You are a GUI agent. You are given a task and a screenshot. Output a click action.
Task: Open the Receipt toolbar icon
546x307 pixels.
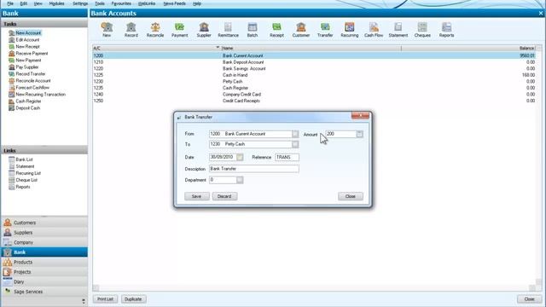[x=276, y=30]
